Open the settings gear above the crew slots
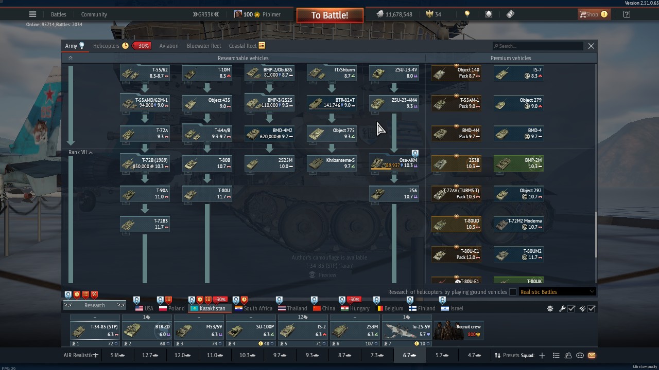The height and width of the screenshot is (370, 659). [550, 308]
